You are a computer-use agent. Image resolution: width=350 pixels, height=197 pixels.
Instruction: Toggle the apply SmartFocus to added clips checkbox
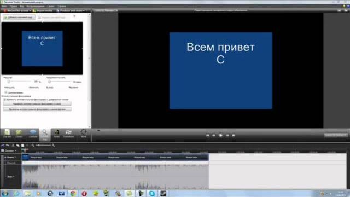coord(5,100)
